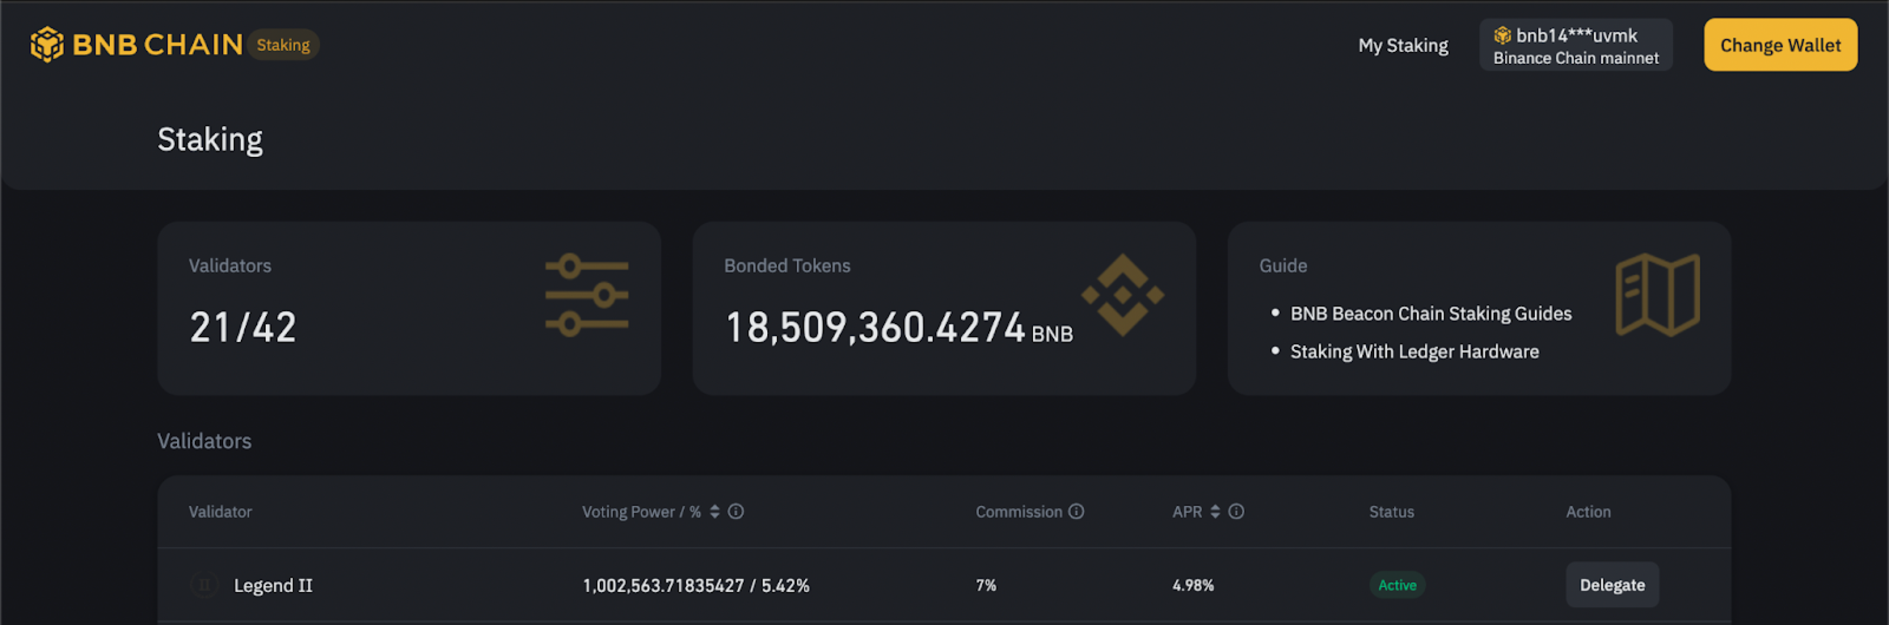This screenshot has height=625, width=1889.
Task: Sort validators by APR arrows
Action: pyautogui.click(x=1215, y=511)
